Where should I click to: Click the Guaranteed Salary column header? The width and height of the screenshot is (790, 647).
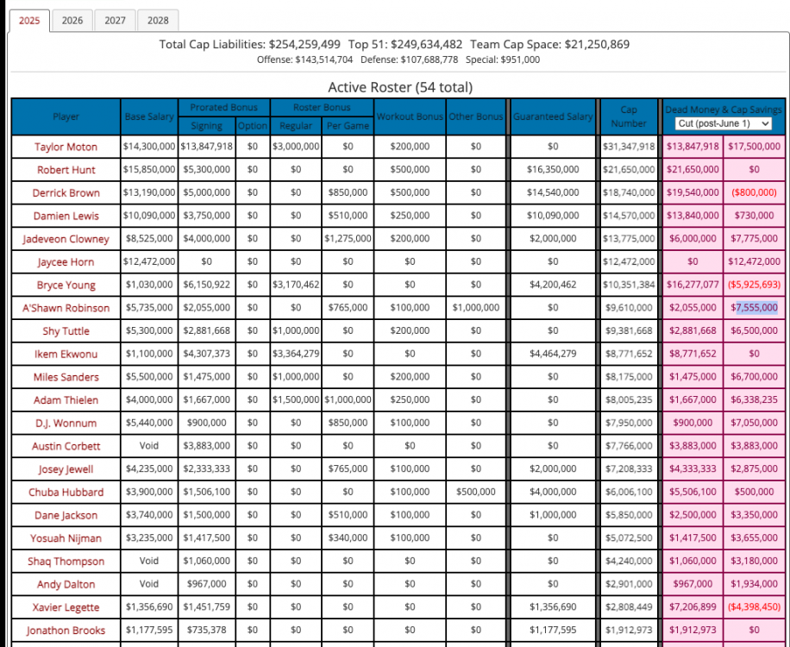pyautogui.click(x=552, y=116)
